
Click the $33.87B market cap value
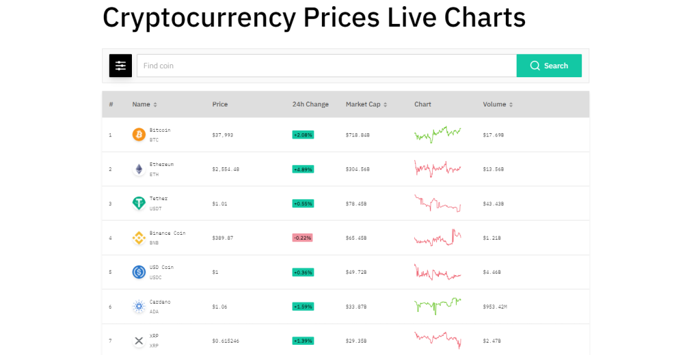[355, 307]
